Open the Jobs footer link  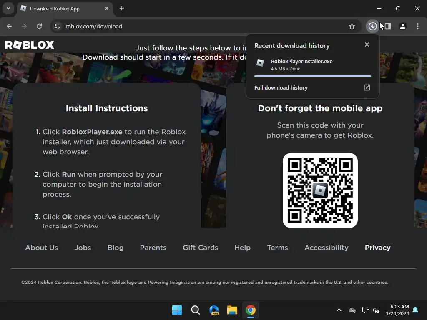(83, 247)
